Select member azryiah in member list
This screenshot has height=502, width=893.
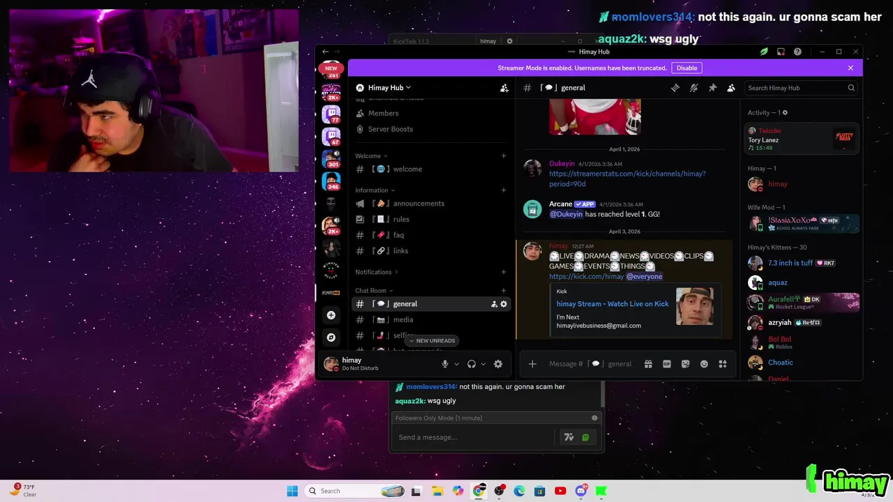point(802,323)
